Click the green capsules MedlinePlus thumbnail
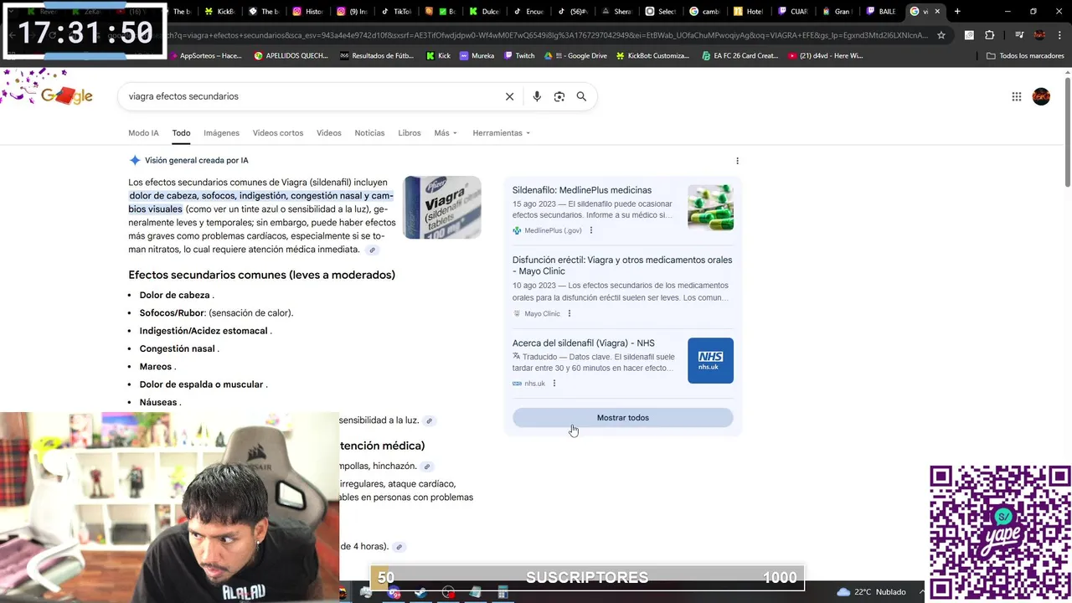This screenshot has height=603, width=1072. 710,208
